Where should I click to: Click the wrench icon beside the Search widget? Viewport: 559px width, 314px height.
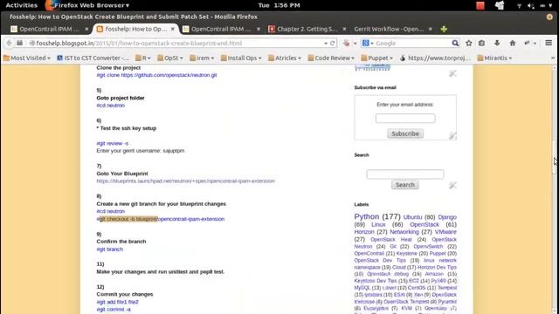tap(452, 185)
